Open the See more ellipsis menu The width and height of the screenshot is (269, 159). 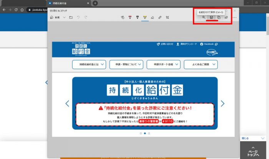[234, 18]
